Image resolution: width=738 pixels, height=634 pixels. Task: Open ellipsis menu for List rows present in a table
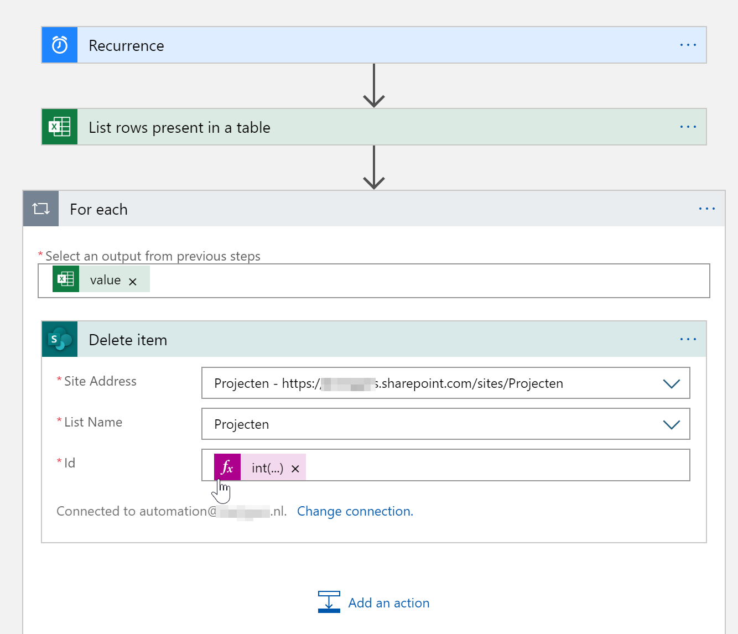[x=688, y=127]
